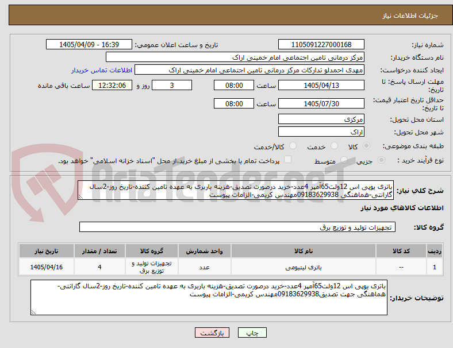Click the شماره نیاز field 1105091227000168
This screenshot has width=453, height=348.
coord(321,45)
